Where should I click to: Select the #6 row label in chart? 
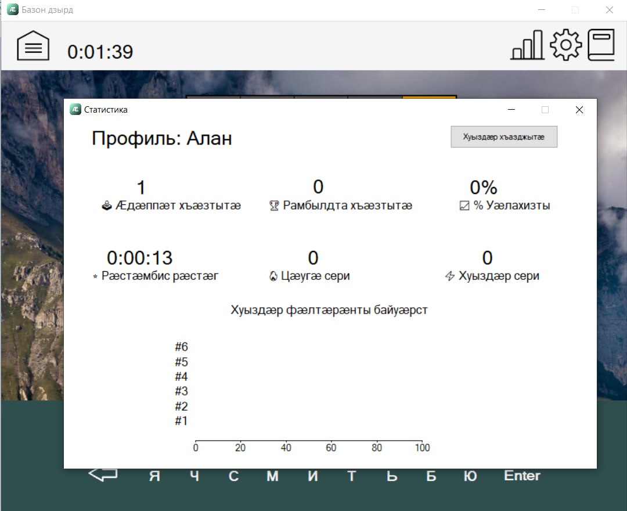pyautogui.click(x=181, y=347)
